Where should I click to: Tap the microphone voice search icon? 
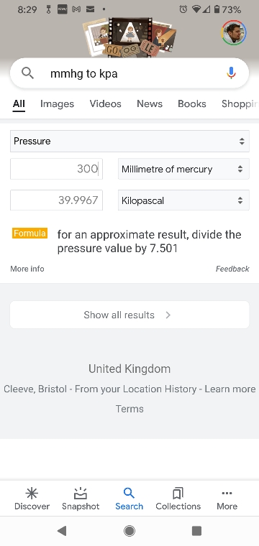point(231,73)
